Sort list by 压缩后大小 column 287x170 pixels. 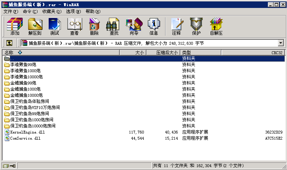(167, 52)
